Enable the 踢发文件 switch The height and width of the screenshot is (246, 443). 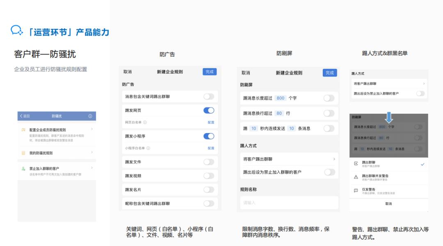coord(208,162)
